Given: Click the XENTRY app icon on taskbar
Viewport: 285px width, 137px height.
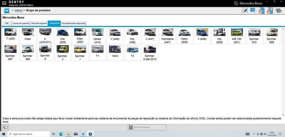Looking at the screenshot, I should tap(90, 134).
